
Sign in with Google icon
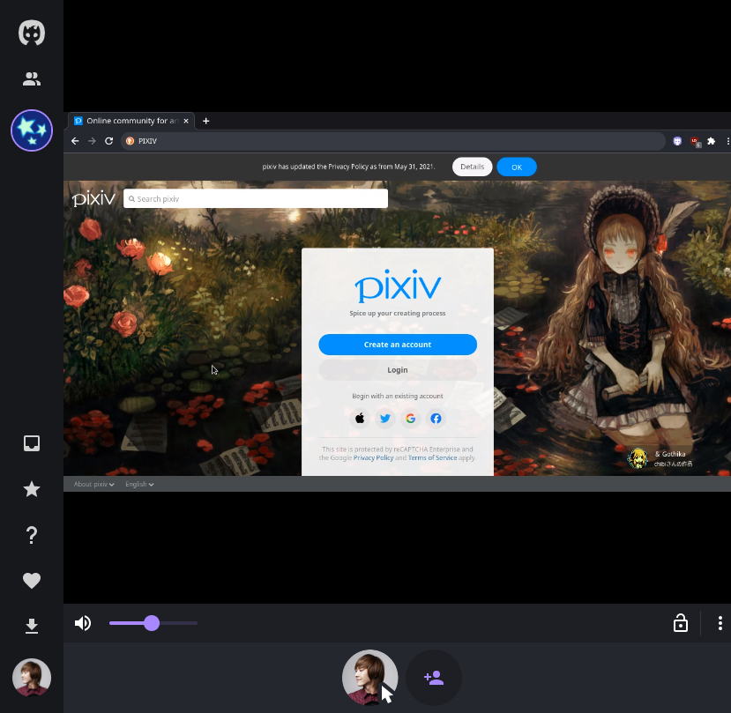[x=410, y=419]
